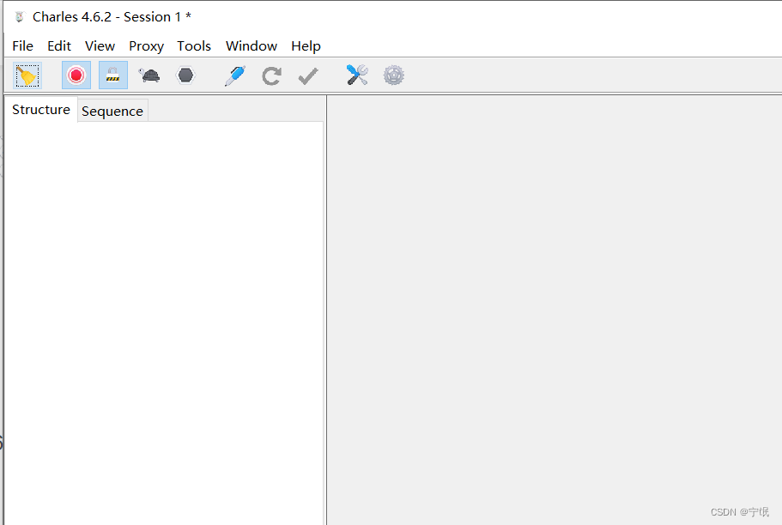The image size is (782, 525).
Task: Open Tools via the wrench icon
Action: (x=357, y=75)
